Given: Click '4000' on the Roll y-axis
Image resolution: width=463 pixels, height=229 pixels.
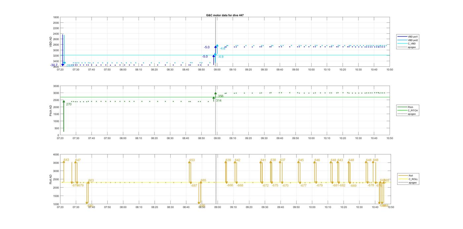Looking at the screenshot, I should point(56,154).
